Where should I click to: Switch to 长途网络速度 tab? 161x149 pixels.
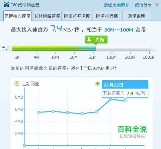pyautogui.click(x=47, y=16)
